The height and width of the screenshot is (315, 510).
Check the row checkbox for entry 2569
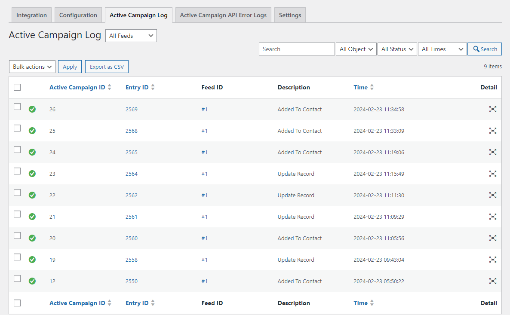point(17,107)
